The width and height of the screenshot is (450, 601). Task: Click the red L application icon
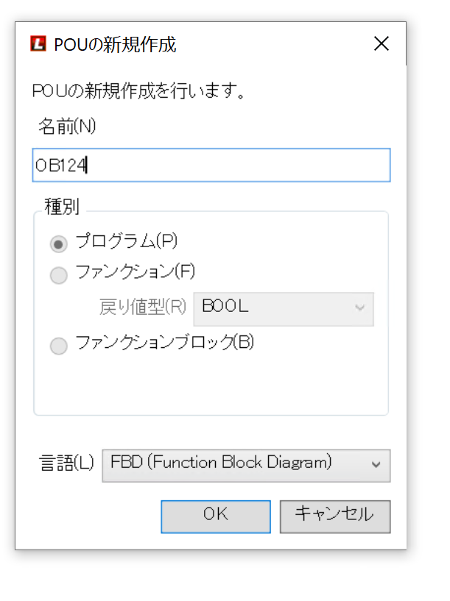[38, 44]
